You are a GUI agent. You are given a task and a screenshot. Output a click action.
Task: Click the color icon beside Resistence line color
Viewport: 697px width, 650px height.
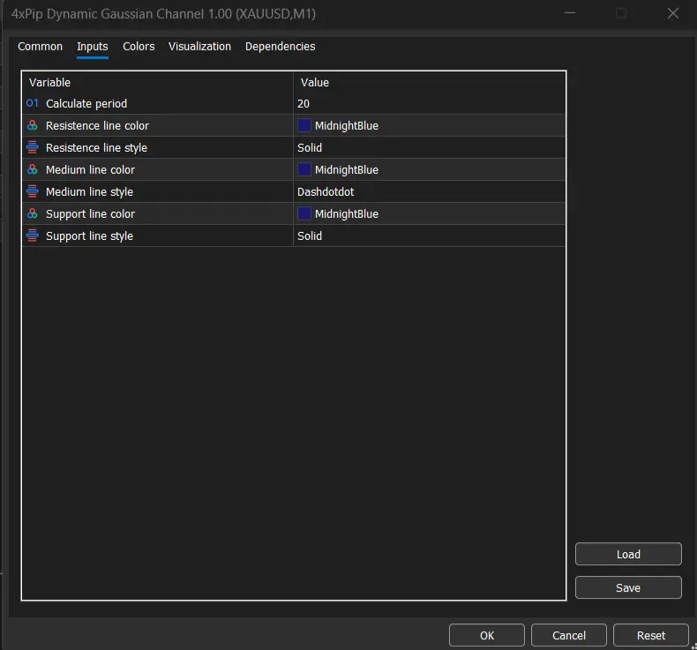tap(33, 125)
